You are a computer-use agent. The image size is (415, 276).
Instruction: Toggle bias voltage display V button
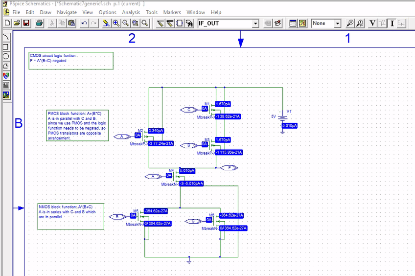pyautogui.click(x=372, y=23)
